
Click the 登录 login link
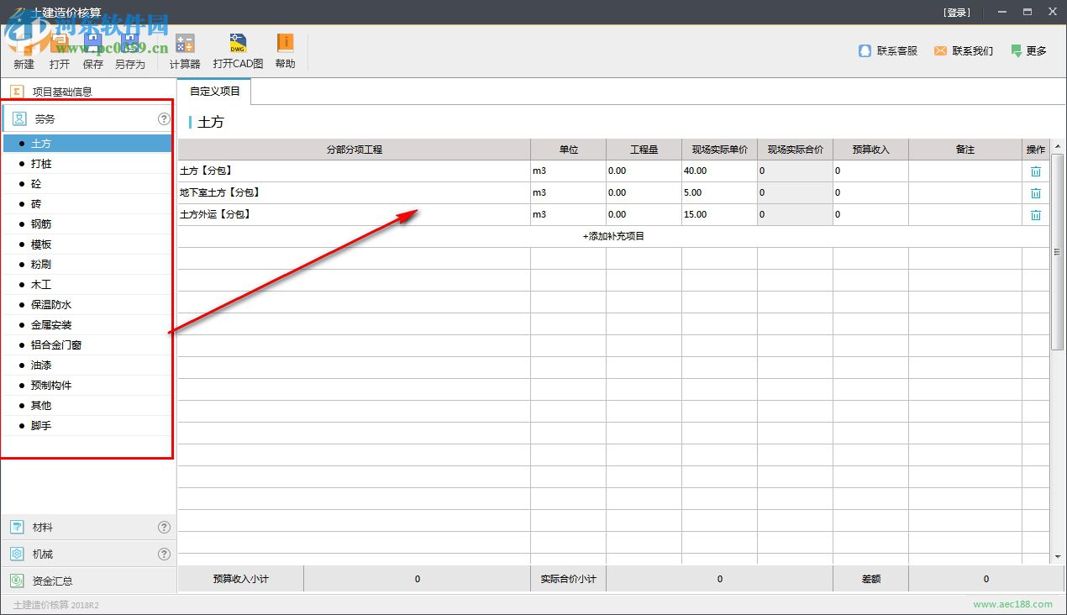click(956, 13)
